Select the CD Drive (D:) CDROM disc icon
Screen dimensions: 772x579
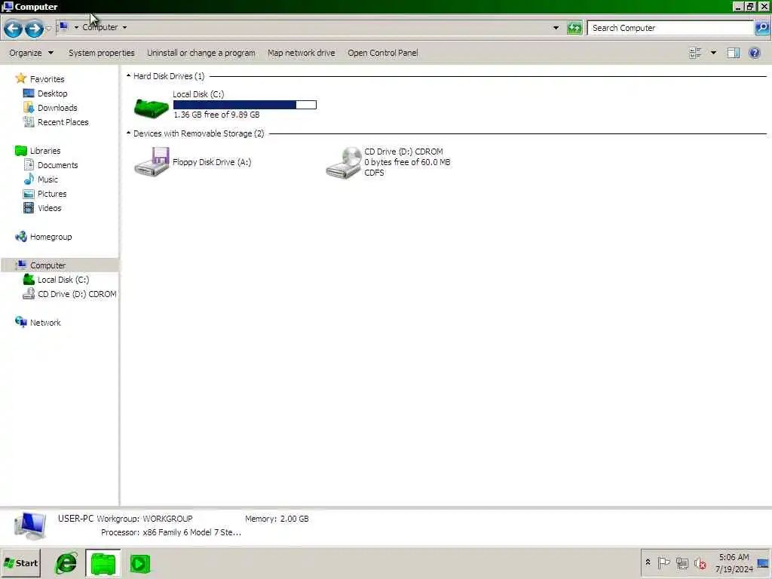343,163
